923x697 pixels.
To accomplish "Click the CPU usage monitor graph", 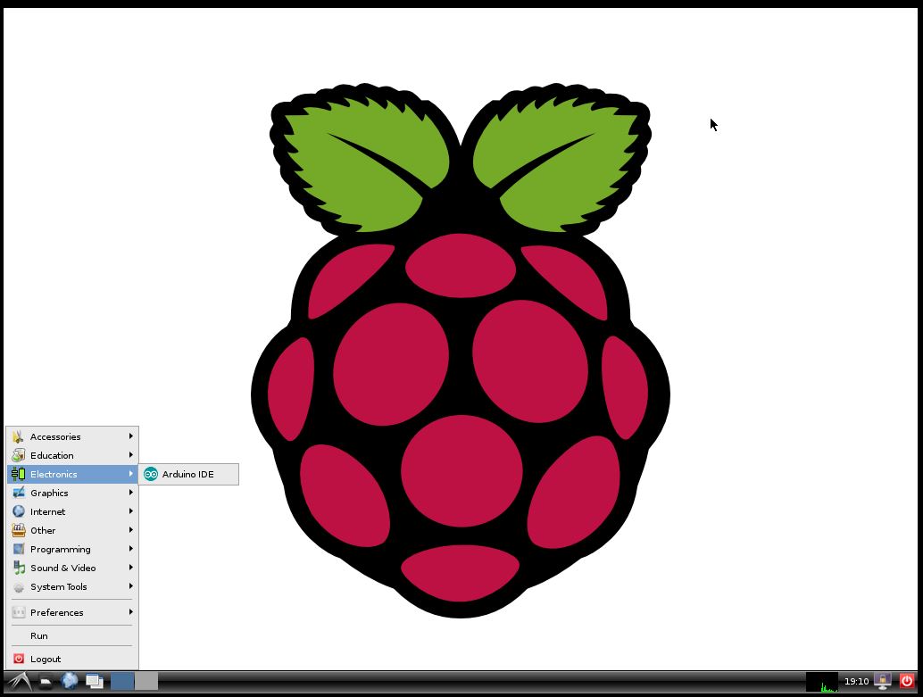I will [822, 682].
